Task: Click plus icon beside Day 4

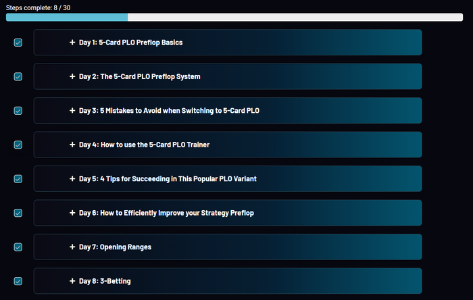Action: pyautogui.click(x=72, y=145)
